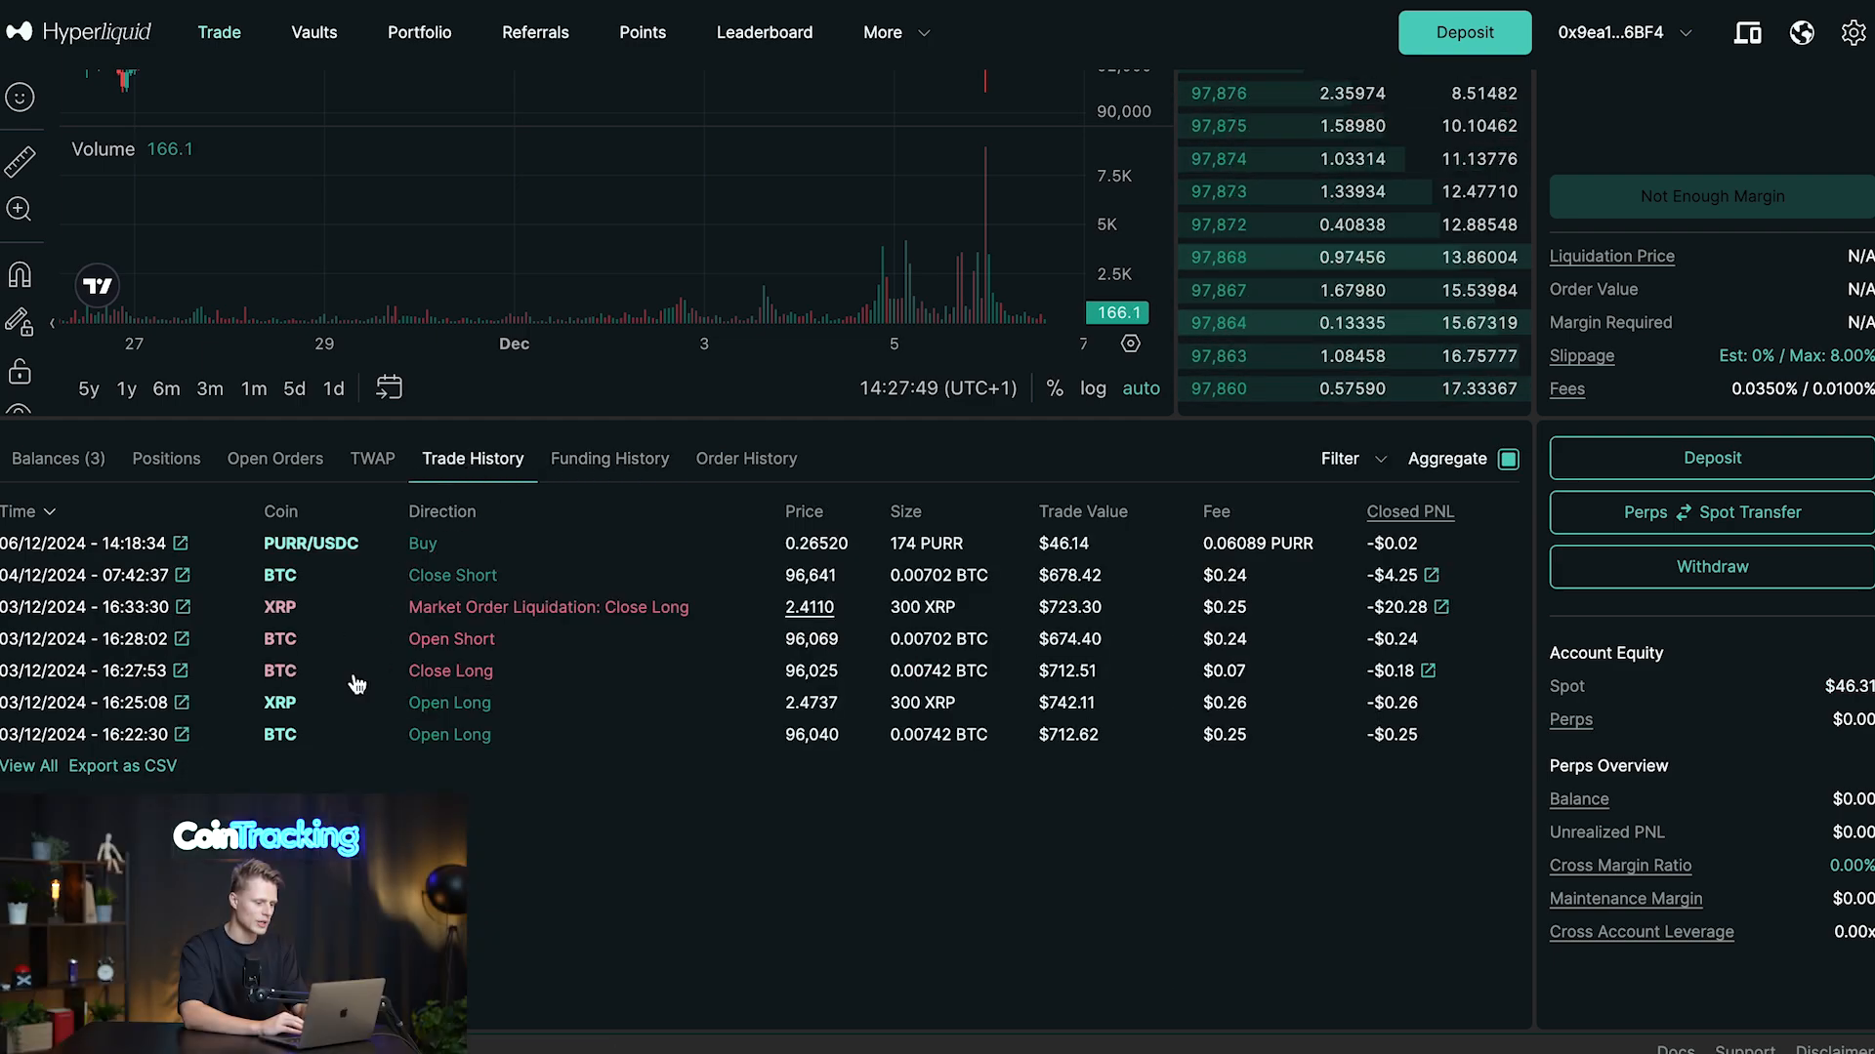
Task: Expand the More menu dropdown
Action: tap(896, 32)
